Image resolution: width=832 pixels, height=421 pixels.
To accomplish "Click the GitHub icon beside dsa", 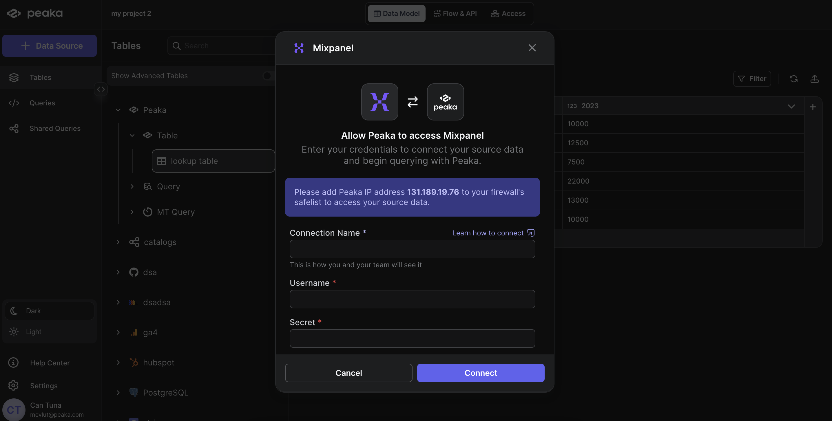I will tap(134, 272).
